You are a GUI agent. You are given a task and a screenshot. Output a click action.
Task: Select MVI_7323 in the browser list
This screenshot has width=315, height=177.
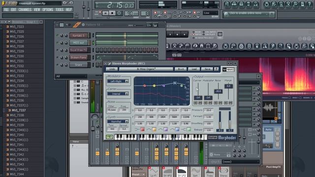point(17,27)
